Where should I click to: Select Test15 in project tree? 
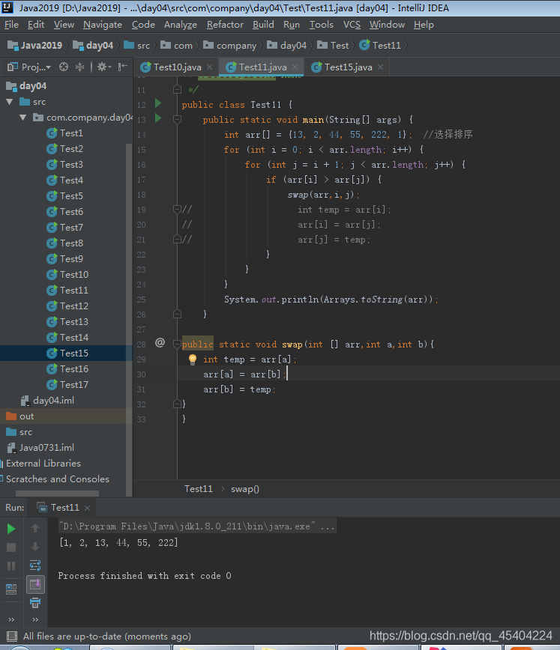[67, 353]
